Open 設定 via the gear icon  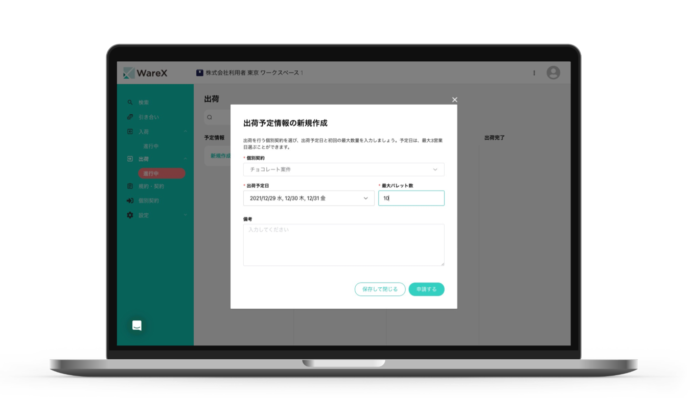[x=130, y=215]
